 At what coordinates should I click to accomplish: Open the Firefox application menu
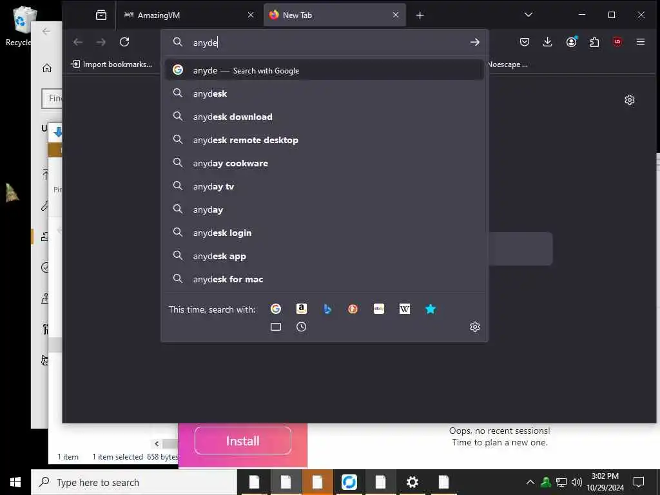click(x=641, y=42)
